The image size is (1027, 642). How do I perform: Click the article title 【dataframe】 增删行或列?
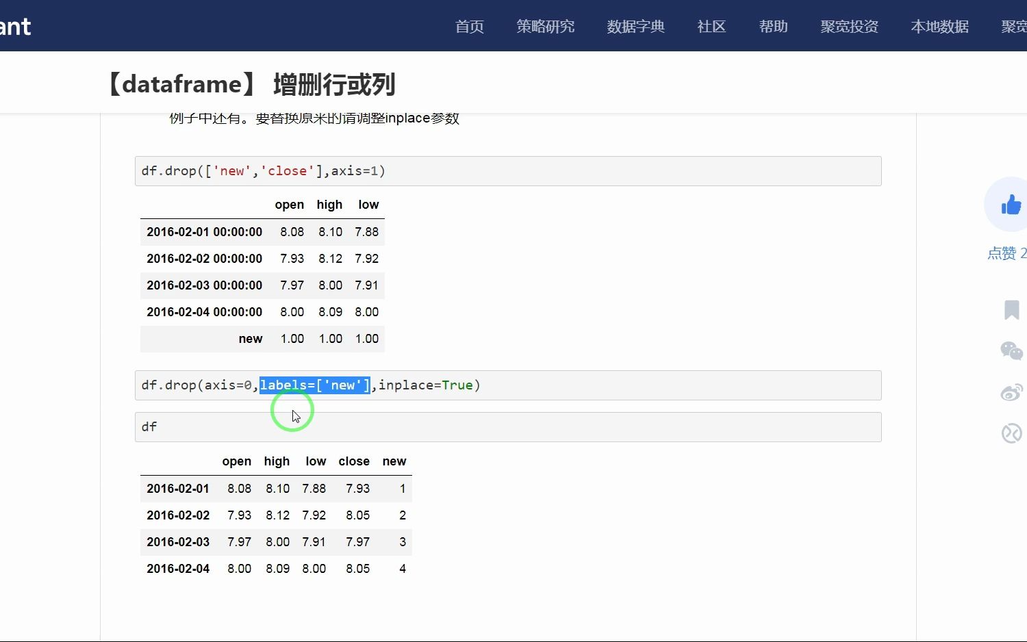coord(250,84)
